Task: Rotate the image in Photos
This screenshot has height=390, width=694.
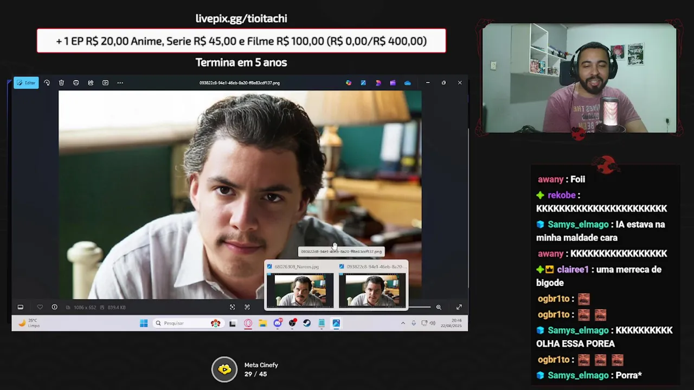Action: (47, 83)
